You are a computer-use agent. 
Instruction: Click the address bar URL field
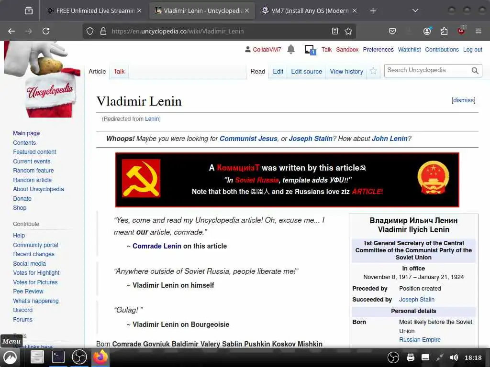point(219,31)
